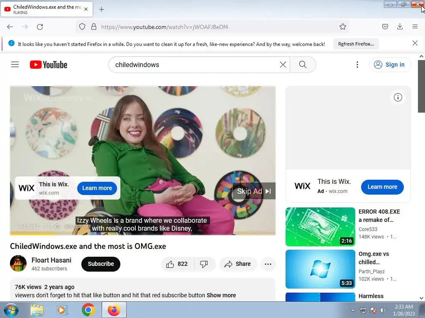Open Firefox application hamburger menu

[415, 26]
